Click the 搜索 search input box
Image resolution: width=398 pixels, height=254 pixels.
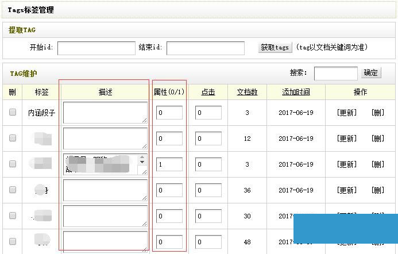coord(335,73)
